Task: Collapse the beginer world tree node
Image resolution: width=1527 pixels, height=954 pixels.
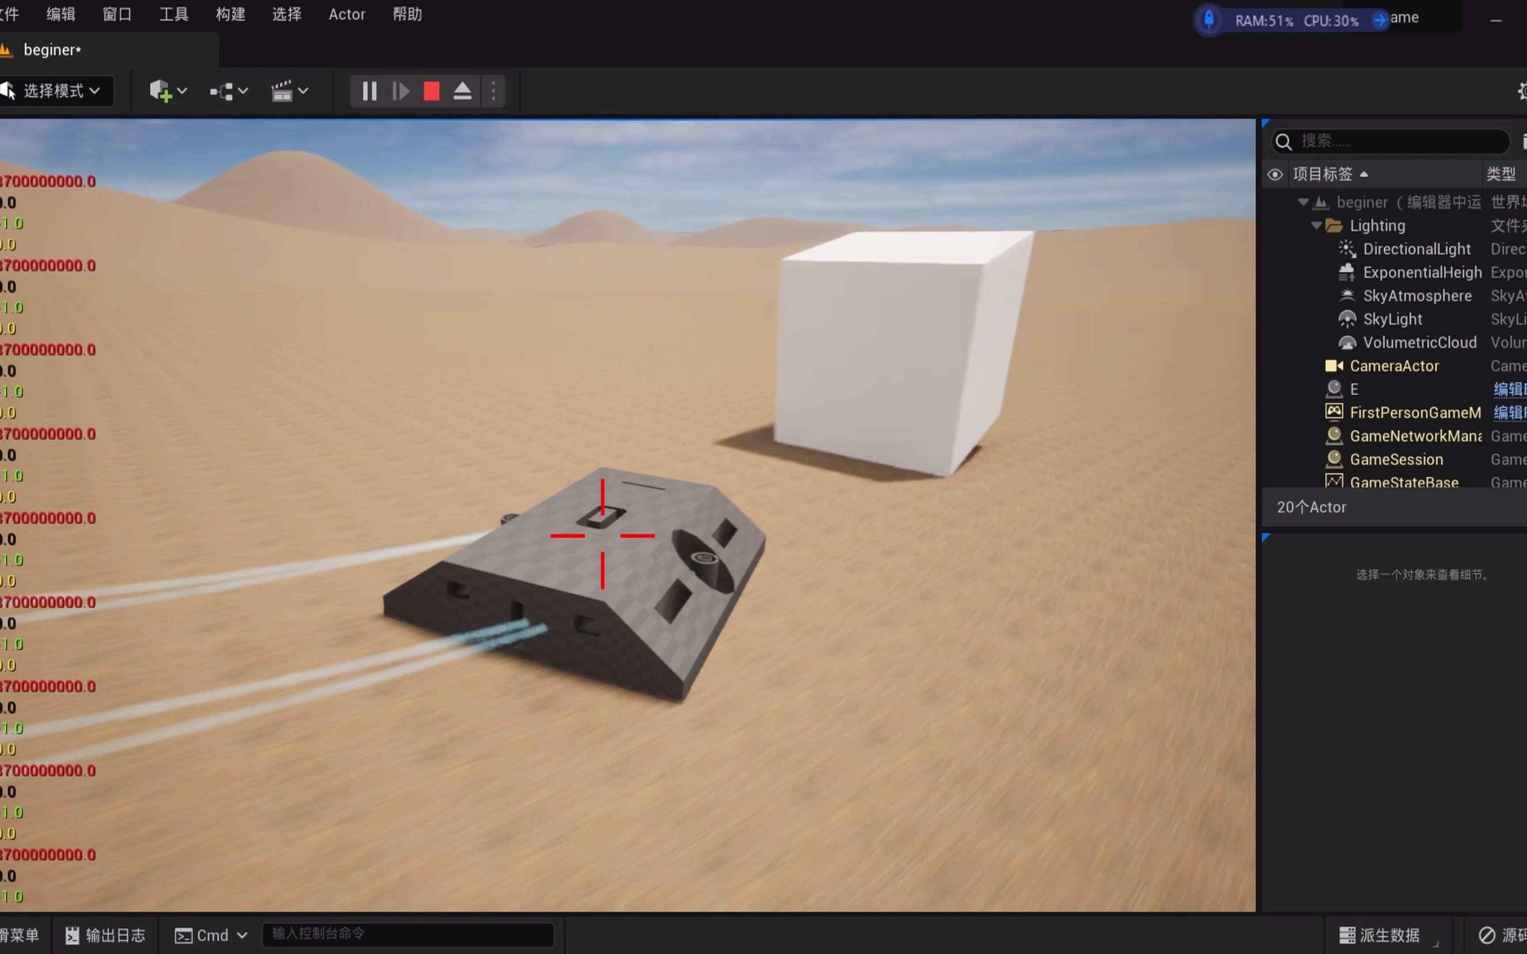Action: [x=1303, y=203]
